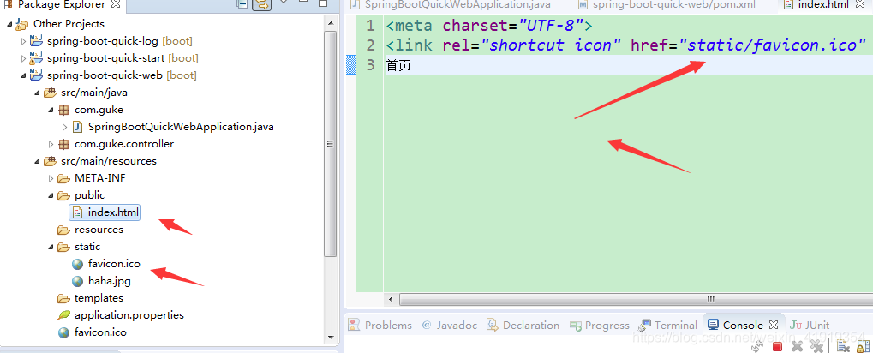
Task: Open the Declaration tab
Action: [523, 326]
